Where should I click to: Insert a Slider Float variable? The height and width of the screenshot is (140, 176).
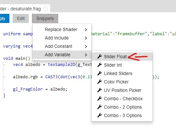click(x=122, y=57)
